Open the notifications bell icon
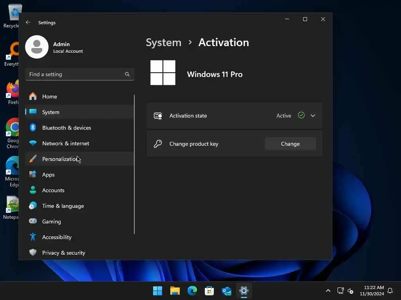This screenshot has height=300, width=401. click(390, 291)
